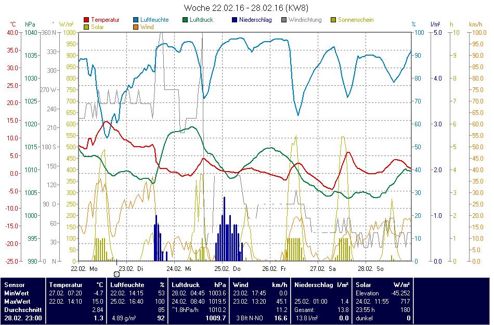Click the orange Wind legend swatch
The width and height of the screenshot is (494, 325).
coord(136,27)
